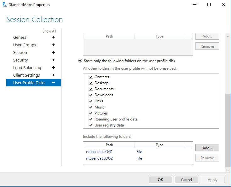Screen dimensions: 231x187
Task: Open the Session settings page
Action: tap(20, 52)
